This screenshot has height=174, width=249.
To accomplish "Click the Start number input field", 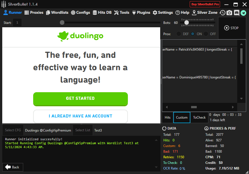I will coord(17,22).
